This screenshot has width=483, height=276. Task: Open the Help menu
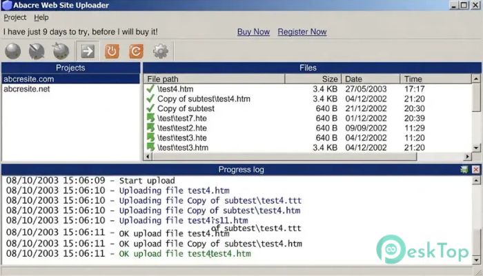coord(41,17)
